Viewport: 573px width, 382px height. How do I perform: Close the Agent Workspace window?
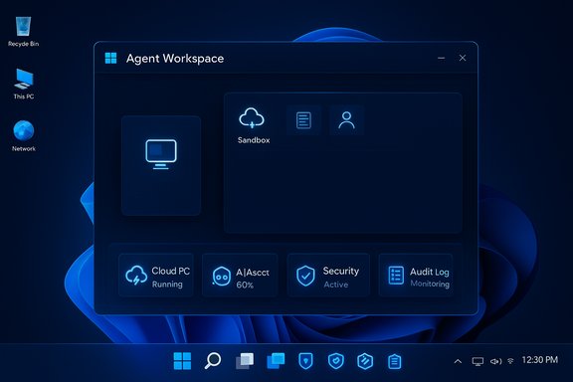[x=463, y=58]
